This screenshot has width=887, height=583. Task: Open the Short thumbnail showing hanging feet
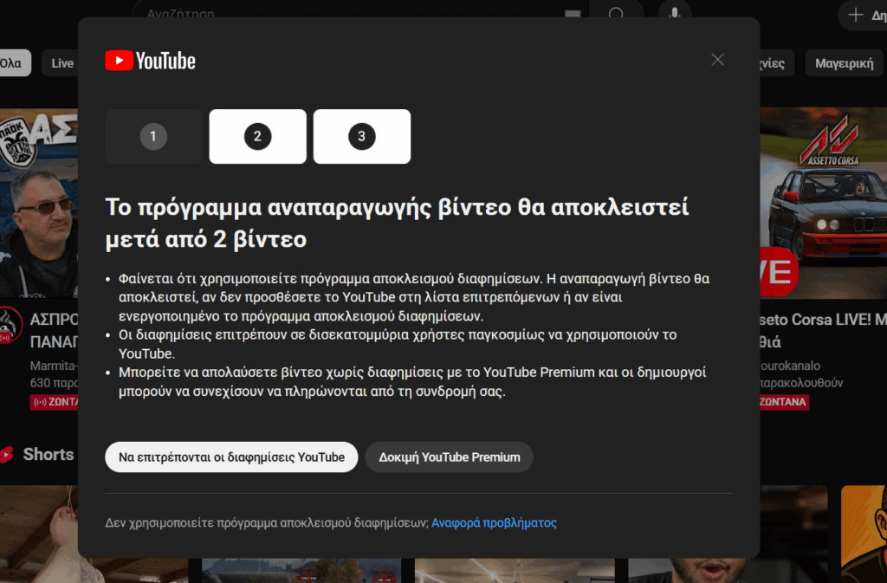tap(39, 534)
